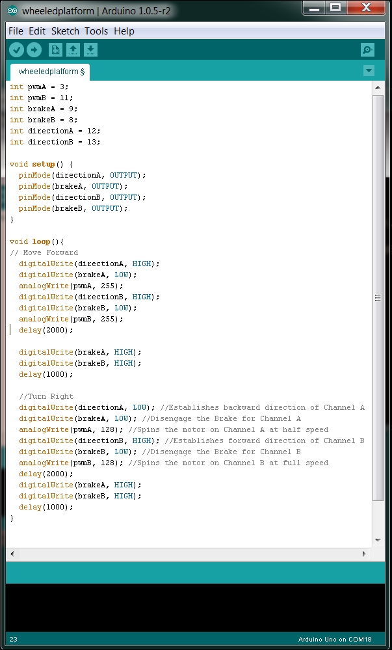Save the sketch with the Save icon
Image resolution: width=392 pixels, height=650 pixels.
pos(90,50)
